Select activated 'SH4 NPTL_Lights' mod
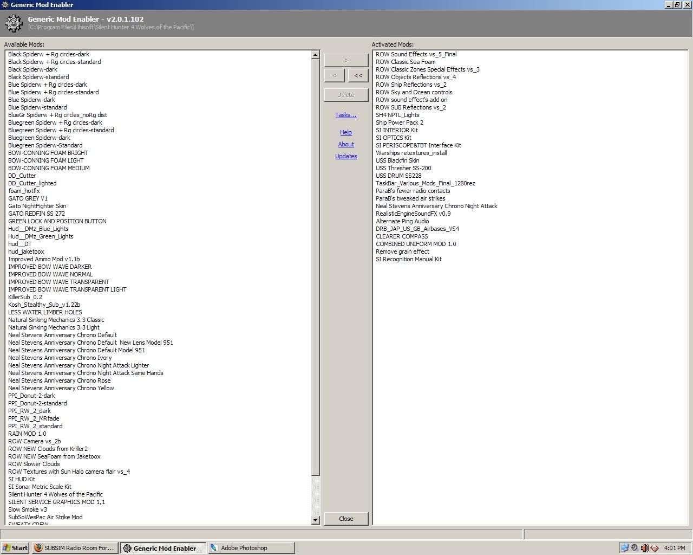The height and width of the screenshot is (555, 693). [x=397, y=115]
